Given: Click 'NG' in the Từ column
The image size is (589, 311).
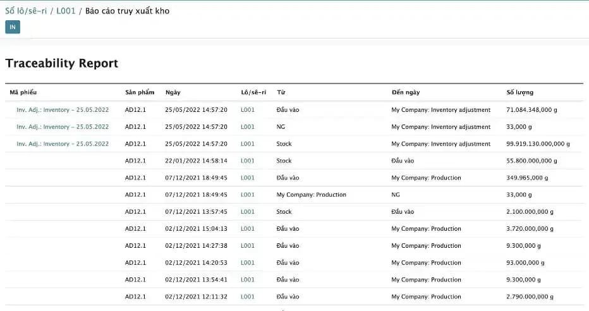Looking at the screenshot, I should [281, 127].
